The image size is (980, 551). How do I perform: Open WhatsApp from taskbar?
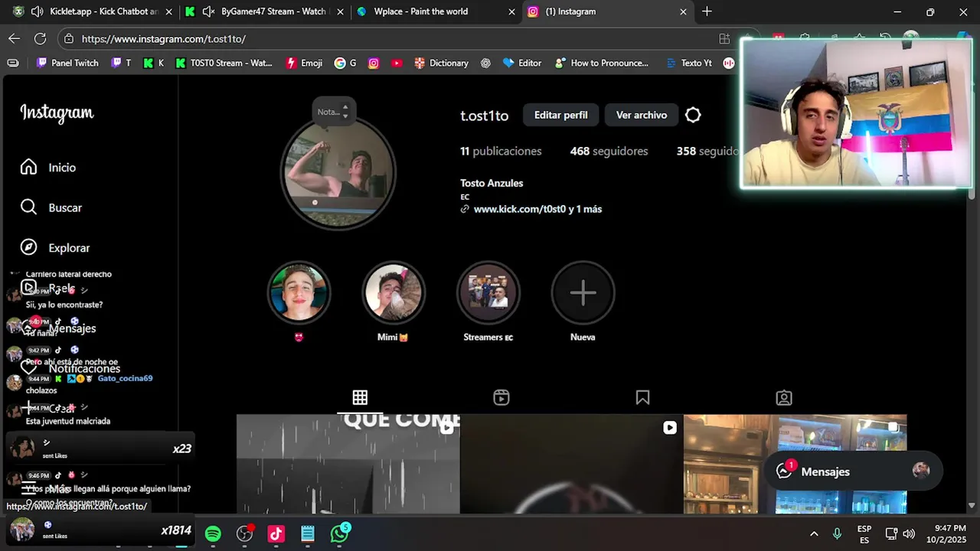340,534
